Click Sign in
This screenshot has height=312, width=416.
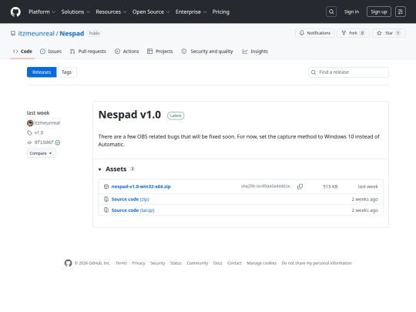tap(351, 12)
